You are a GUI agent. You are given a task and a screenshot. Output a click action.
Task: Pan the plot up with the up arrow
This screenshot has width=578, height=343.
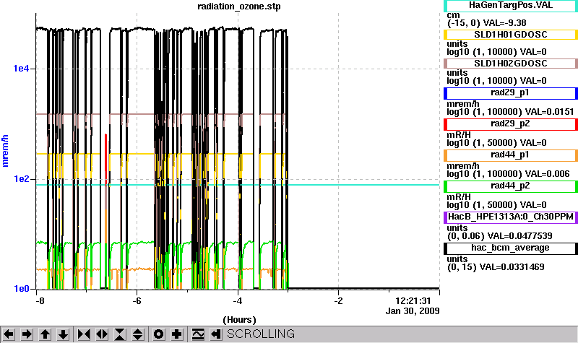tap(45, 334)
